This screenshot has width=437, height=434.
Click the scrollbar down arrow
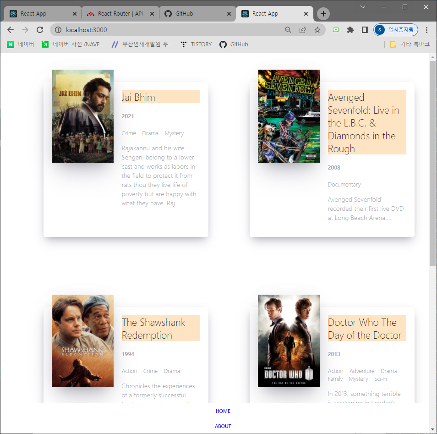(x=432, y=429)
